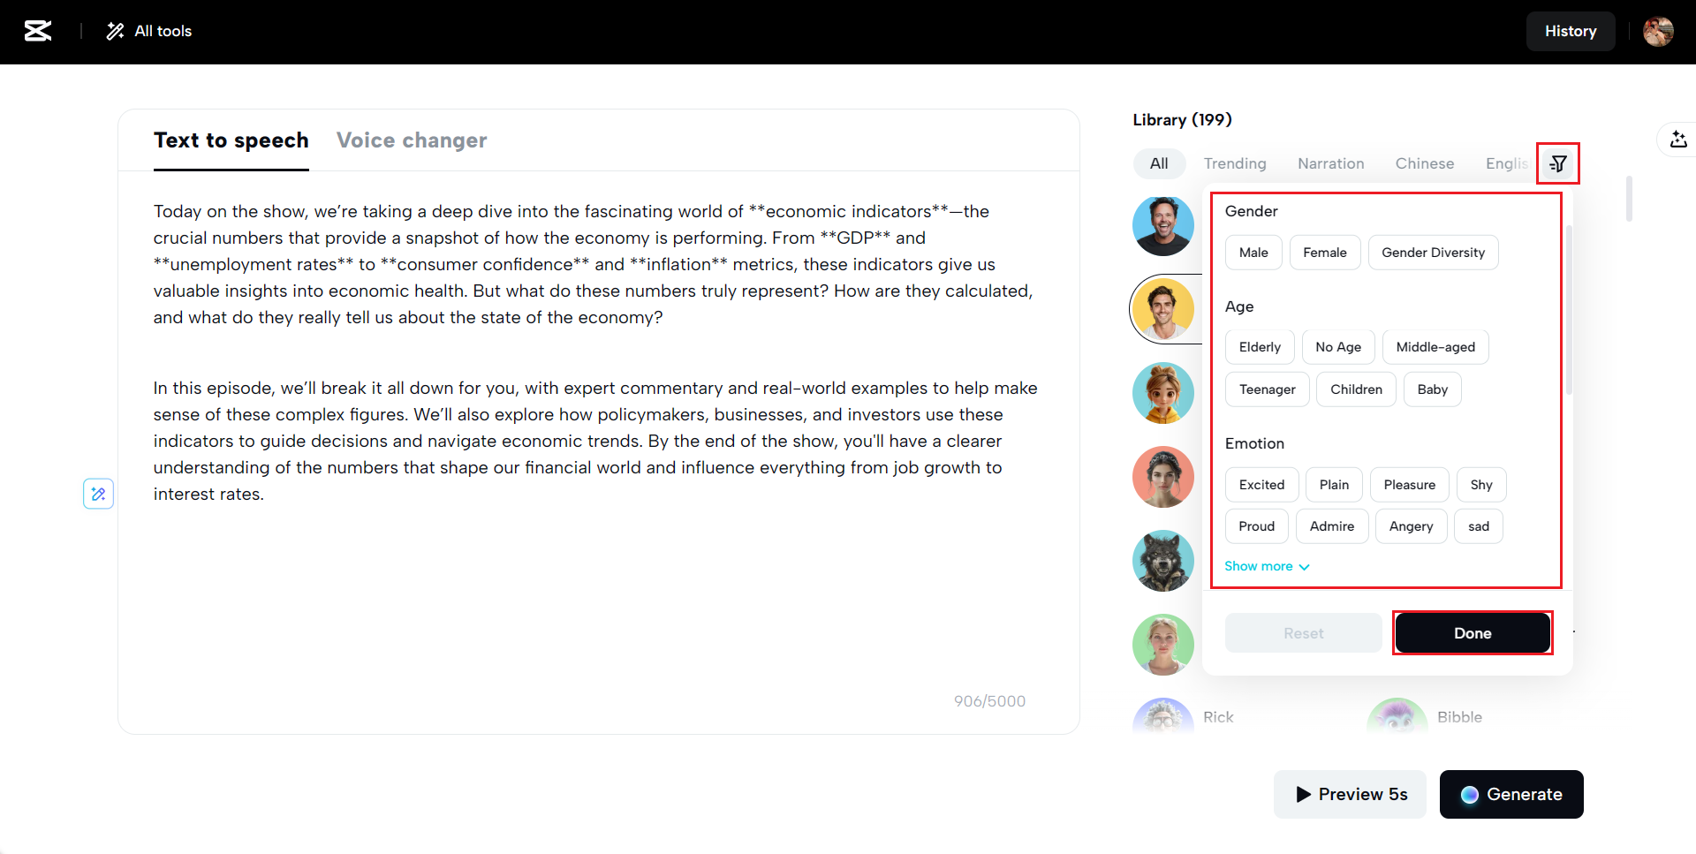Select the Narration library tab

point(1330,163)
